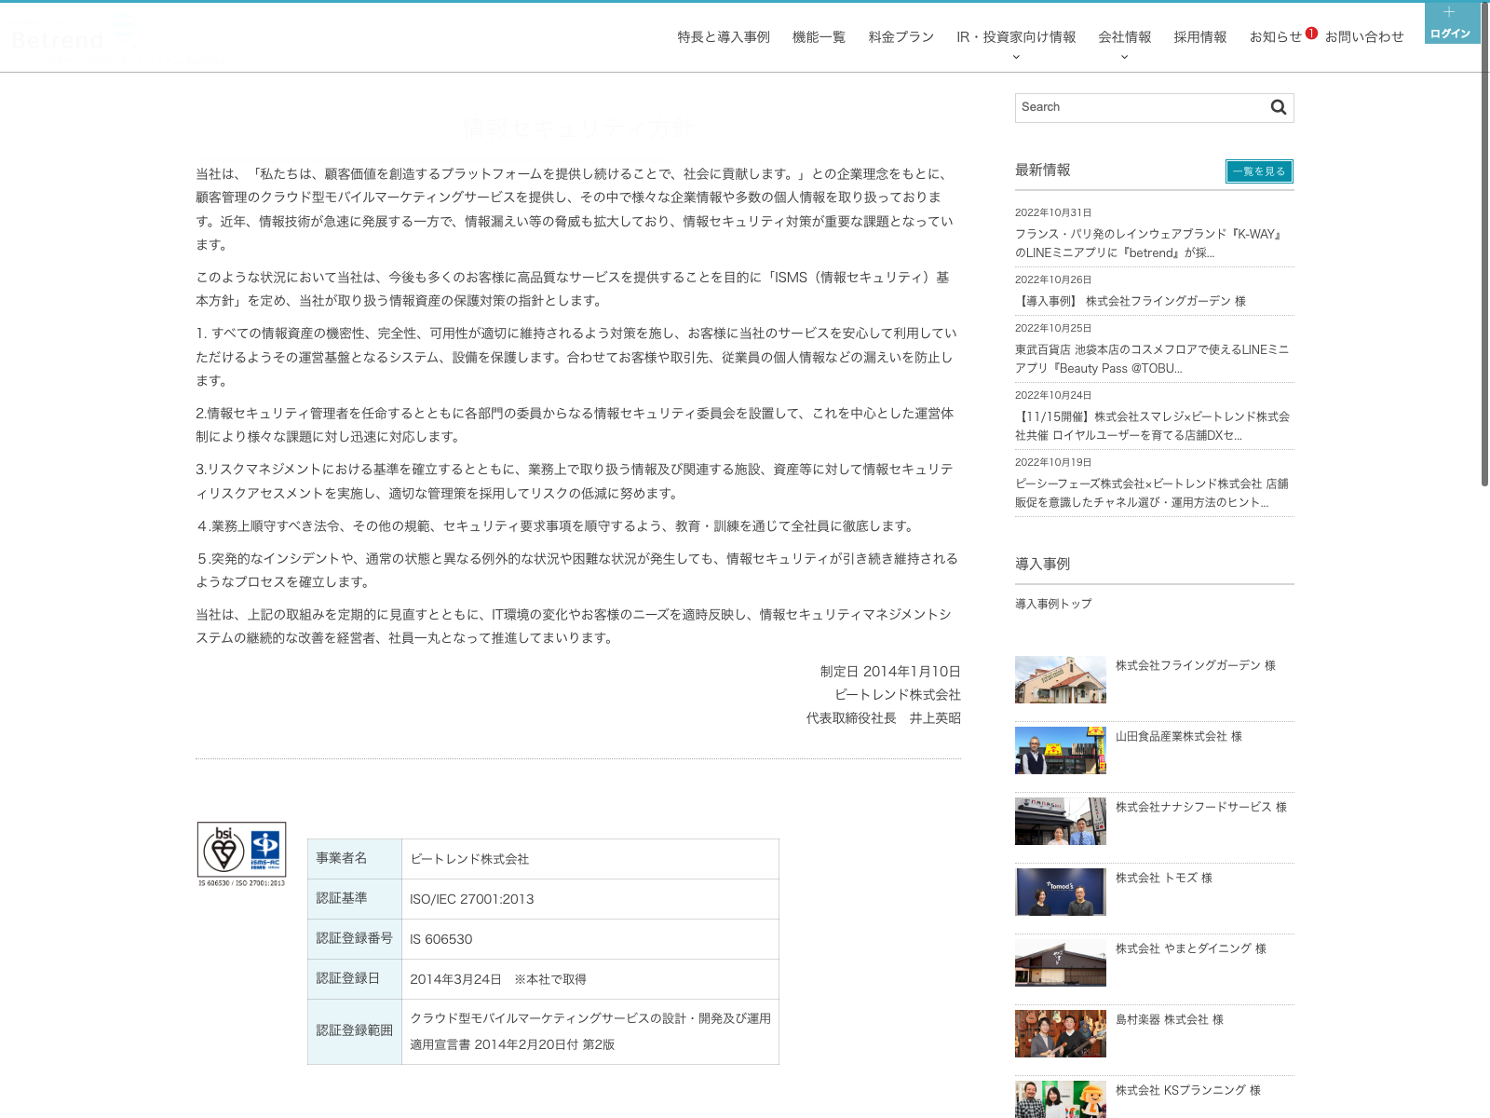This screenshot has width=1490, height=1118.
Task: Open the 導入事例トップ link
Action: coord(1053,604)
